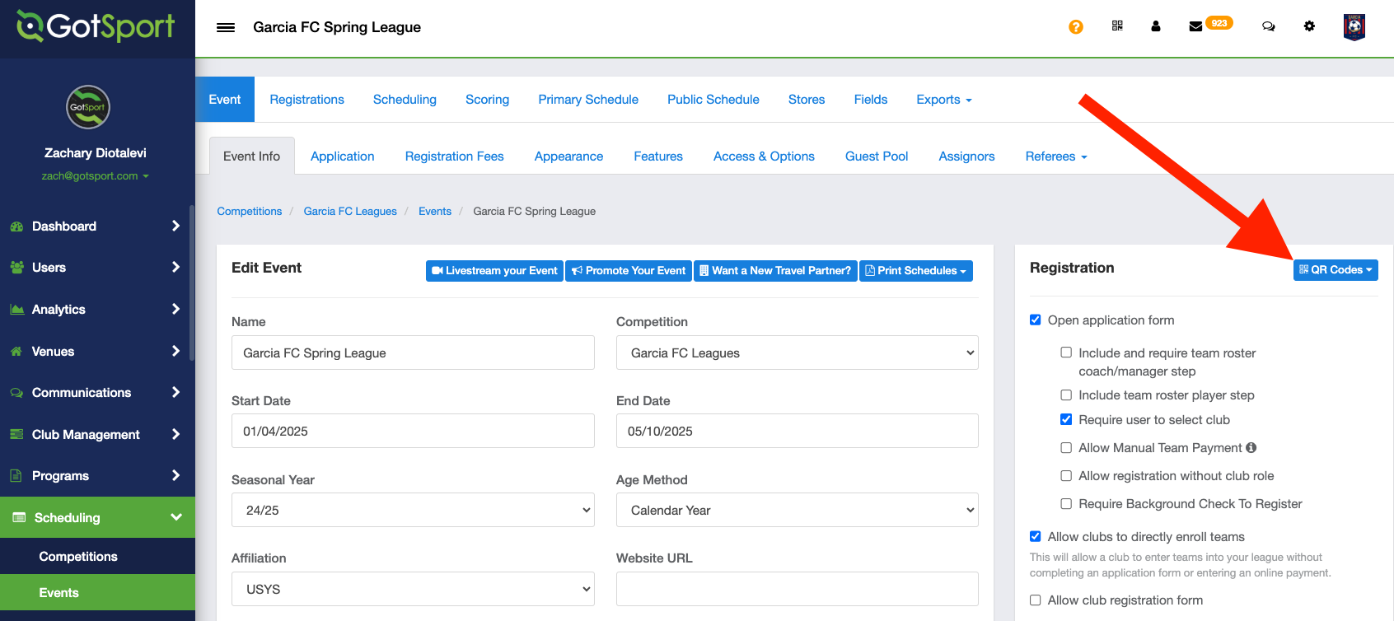This screenshot has width=1394, height=621.
Task: Open the user profile icon
Action: [1156, 26]
